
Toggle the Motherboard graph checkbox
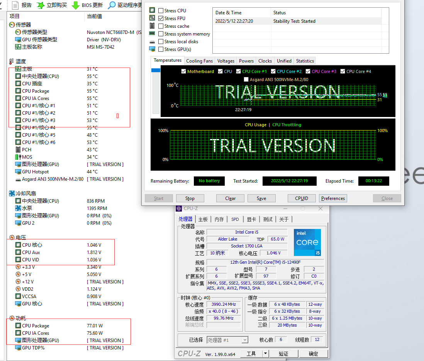(x=183, y=71)
